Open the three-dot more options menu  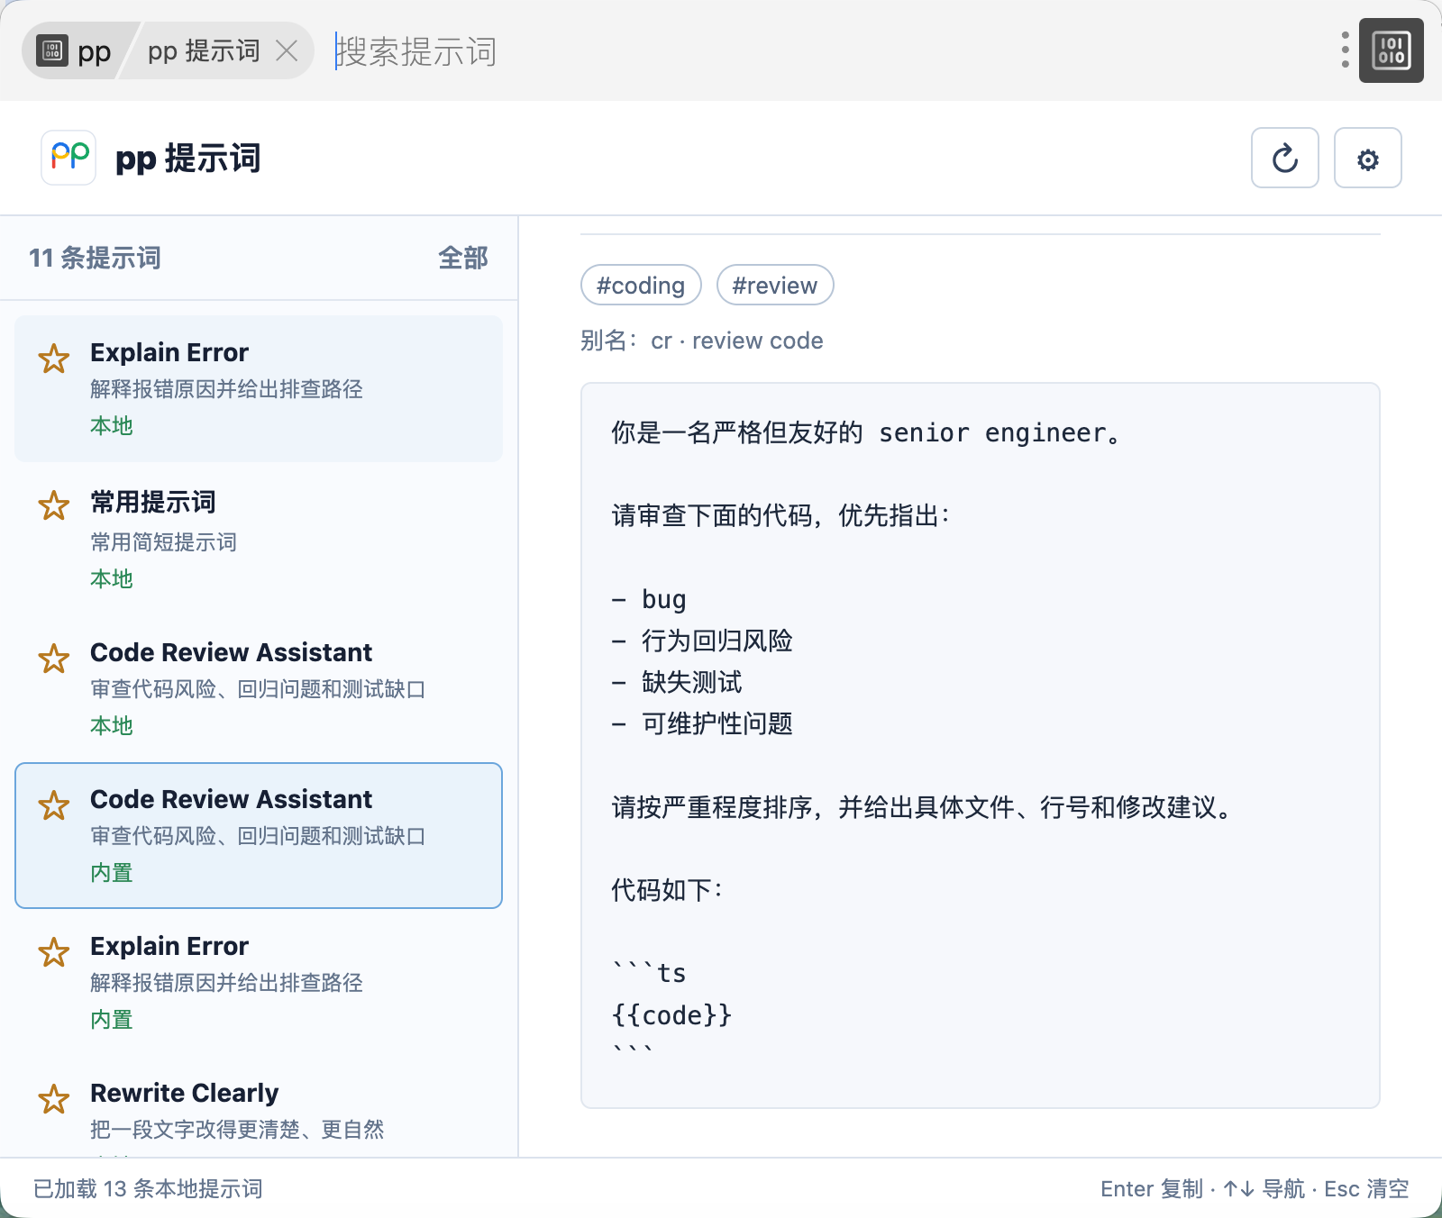1345,50
